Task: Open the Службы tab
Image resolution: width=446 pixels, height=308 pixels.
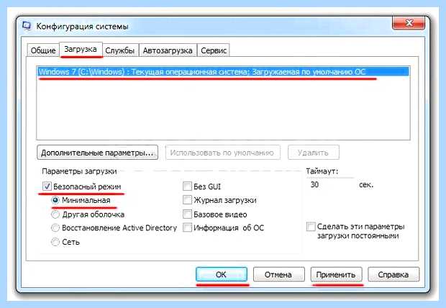Action: click(120, 50)
